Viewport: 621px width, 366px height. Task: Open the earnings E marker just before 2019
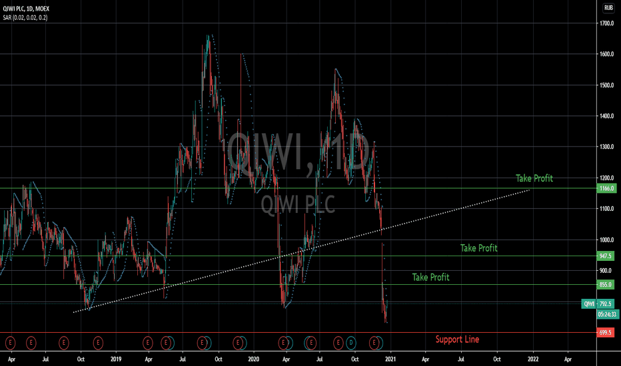point(98,343)
